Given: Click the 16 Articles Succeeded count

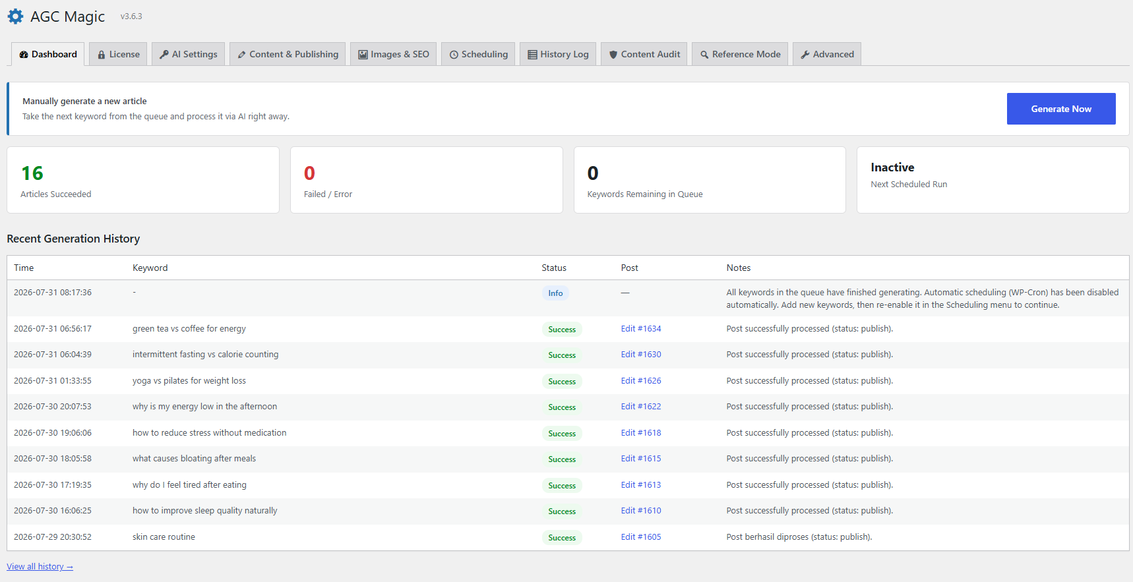Looking at the screenshot, I should [32, 173].
